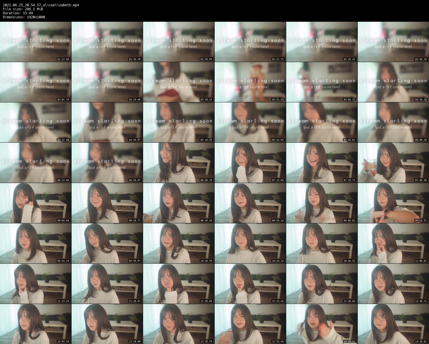
Task: Click the filename text in the header
Action: click(x=41, y=5)
